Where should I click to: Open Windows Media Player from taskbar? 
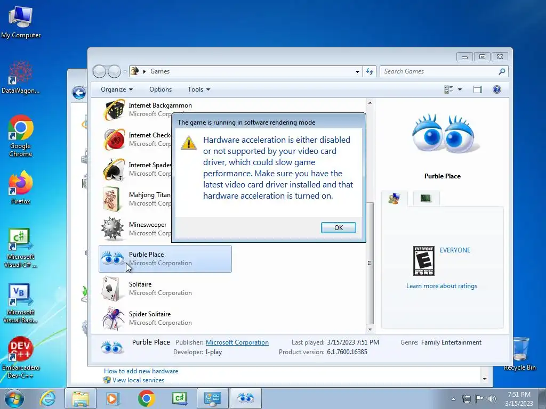113,398
